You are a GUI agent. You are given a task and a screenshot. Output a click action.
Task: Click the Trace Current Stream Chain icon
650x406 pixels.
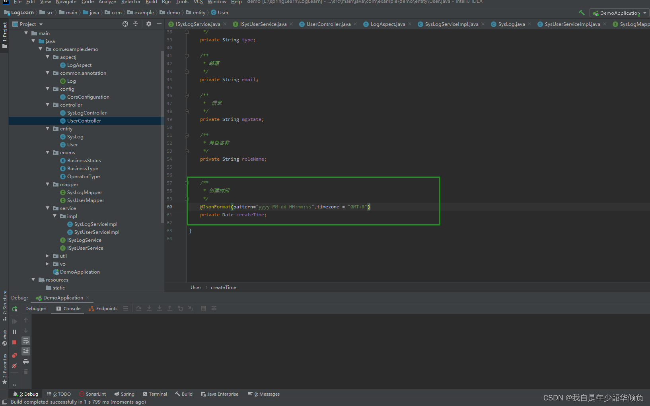tap(214, 308)
